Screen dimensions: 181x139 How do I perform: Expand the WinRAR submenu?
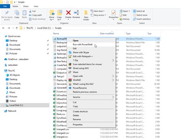click(91, 80)
